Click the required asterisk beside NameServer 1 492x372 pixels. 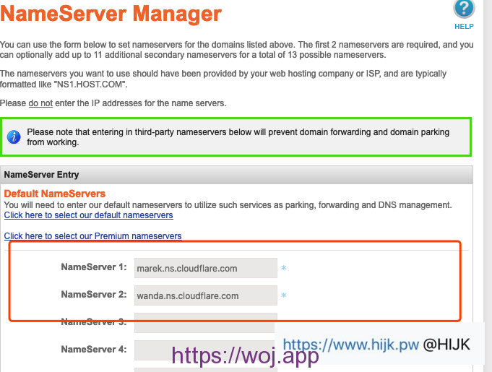click(x=284, y=268)
